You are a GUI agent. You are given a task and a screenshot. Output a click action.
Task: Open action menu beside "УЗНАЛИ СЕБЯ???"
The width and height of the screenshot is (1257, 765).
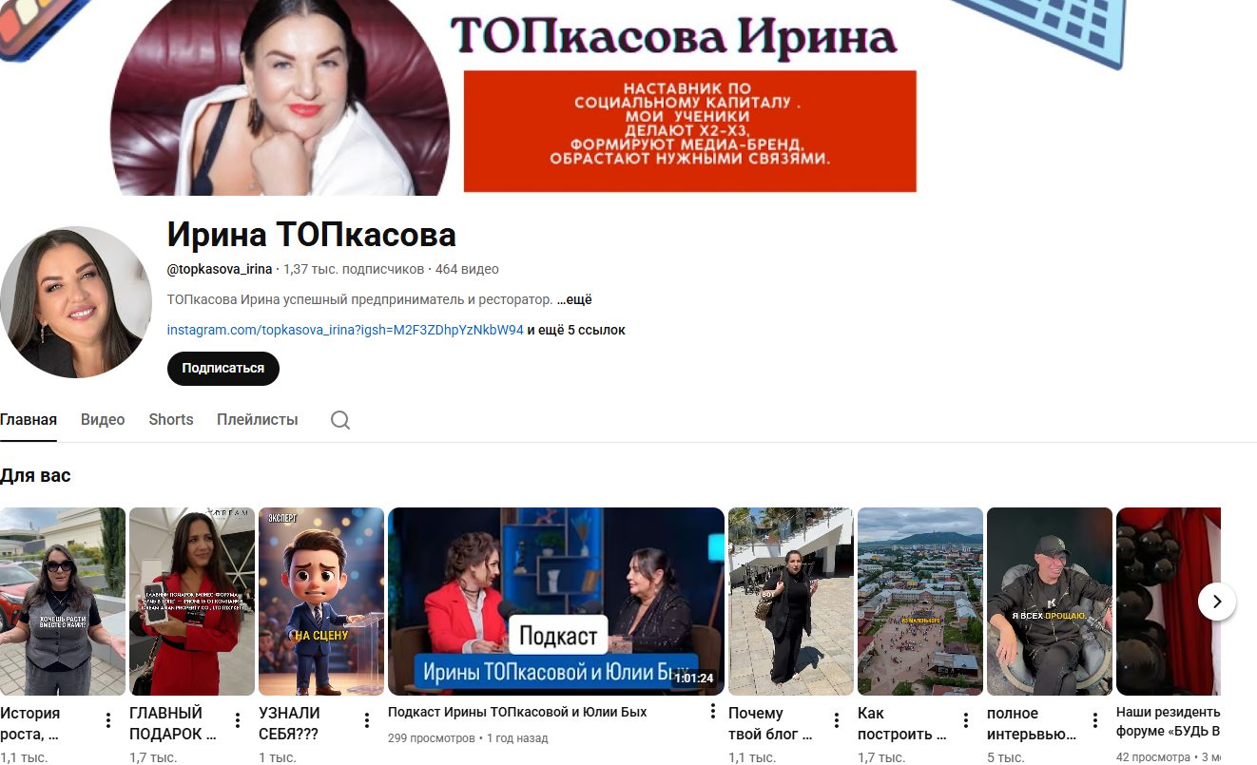pos(367,720)
